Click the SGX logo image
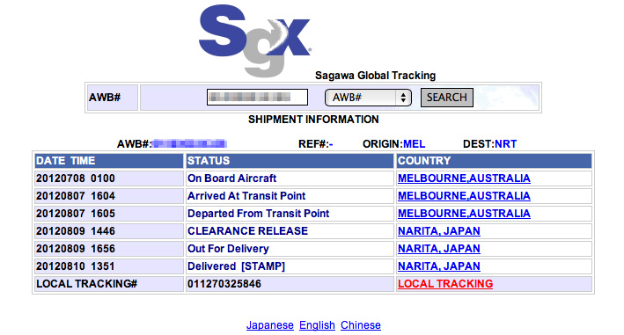The height and width of the screenshot is (335, 624). (255, 40)
